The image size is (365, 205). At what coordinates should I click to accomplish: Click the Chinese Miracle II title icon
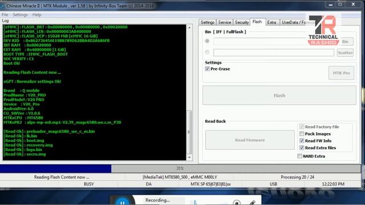[x=2, y=6]
